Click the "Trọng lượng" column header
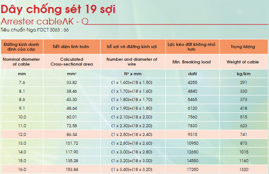 click(243, 47)
